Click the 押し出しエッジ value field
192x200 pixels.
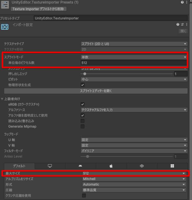tap(181, 74)
